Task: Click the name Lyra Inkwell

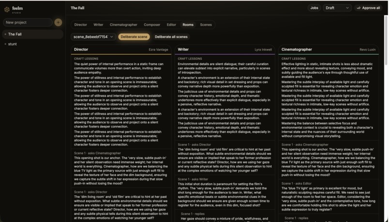Action: pos(263,49)
